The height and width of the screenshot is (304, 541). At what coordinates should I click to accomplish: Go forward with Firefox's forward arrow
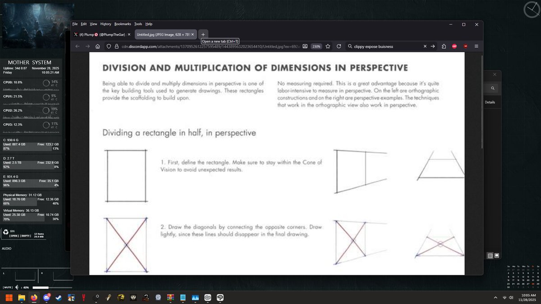click(x=87, y=46)
